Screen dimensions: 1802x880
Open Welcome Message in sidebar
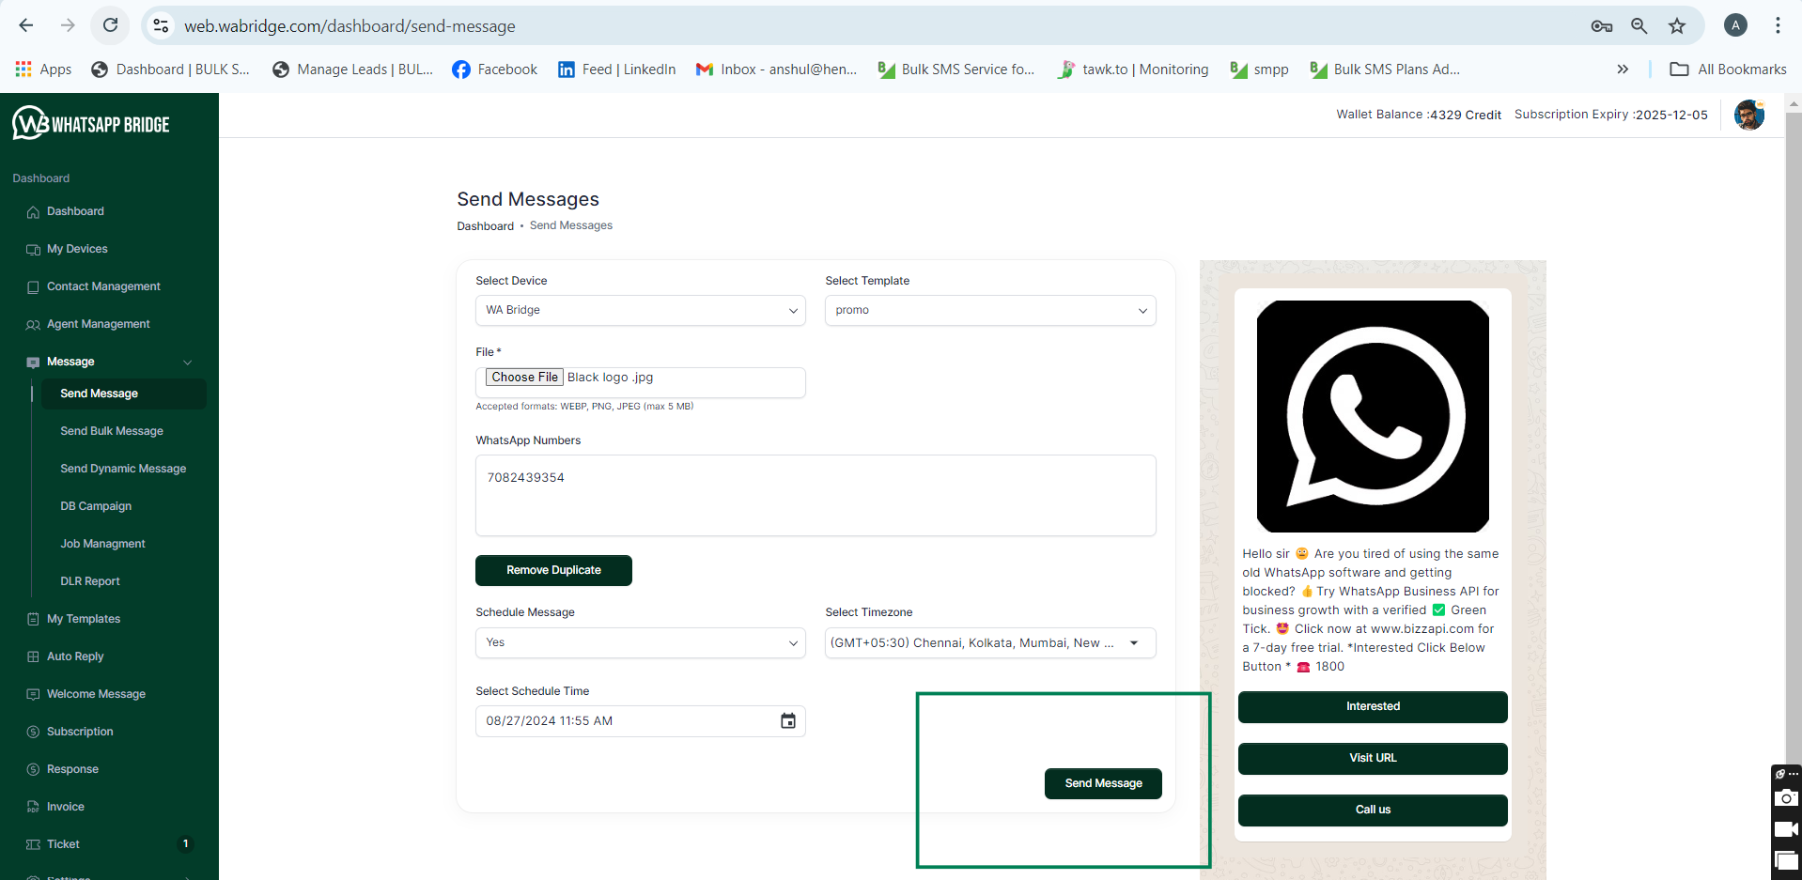96,694
